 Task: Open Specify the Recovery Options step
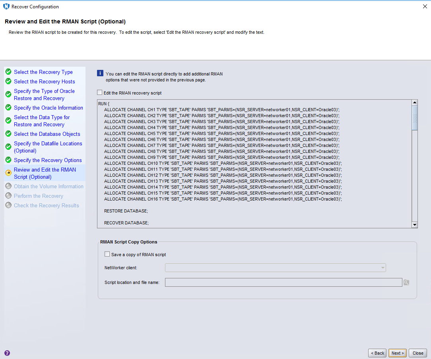point(48,160)
